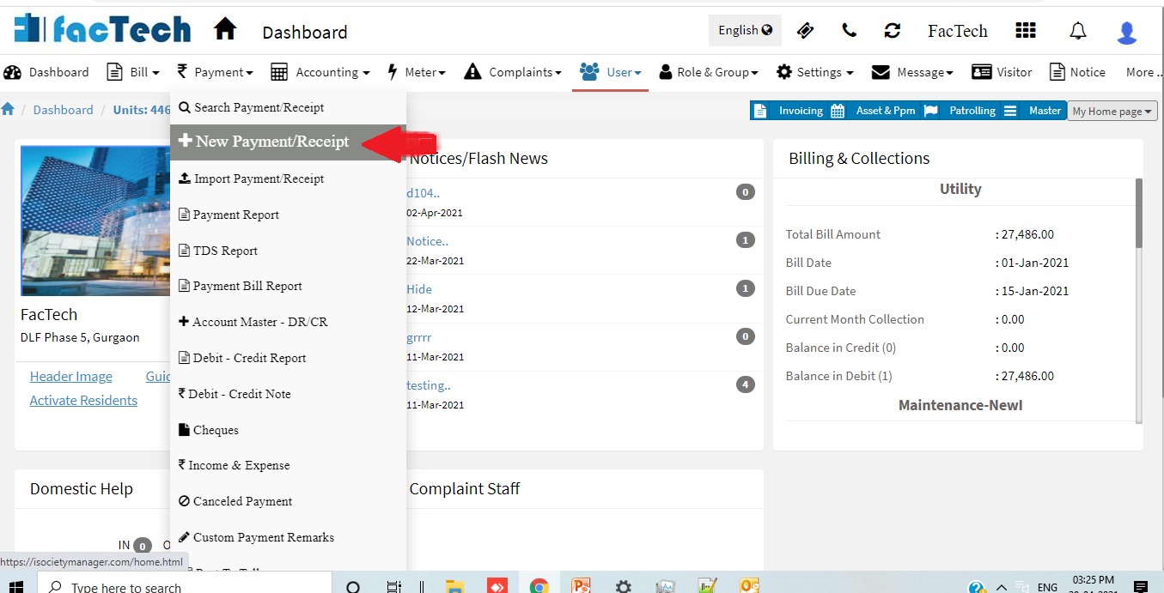Click the home icon beside the facTech logo
Screen dimensions: 1164x593
point(225,30)
